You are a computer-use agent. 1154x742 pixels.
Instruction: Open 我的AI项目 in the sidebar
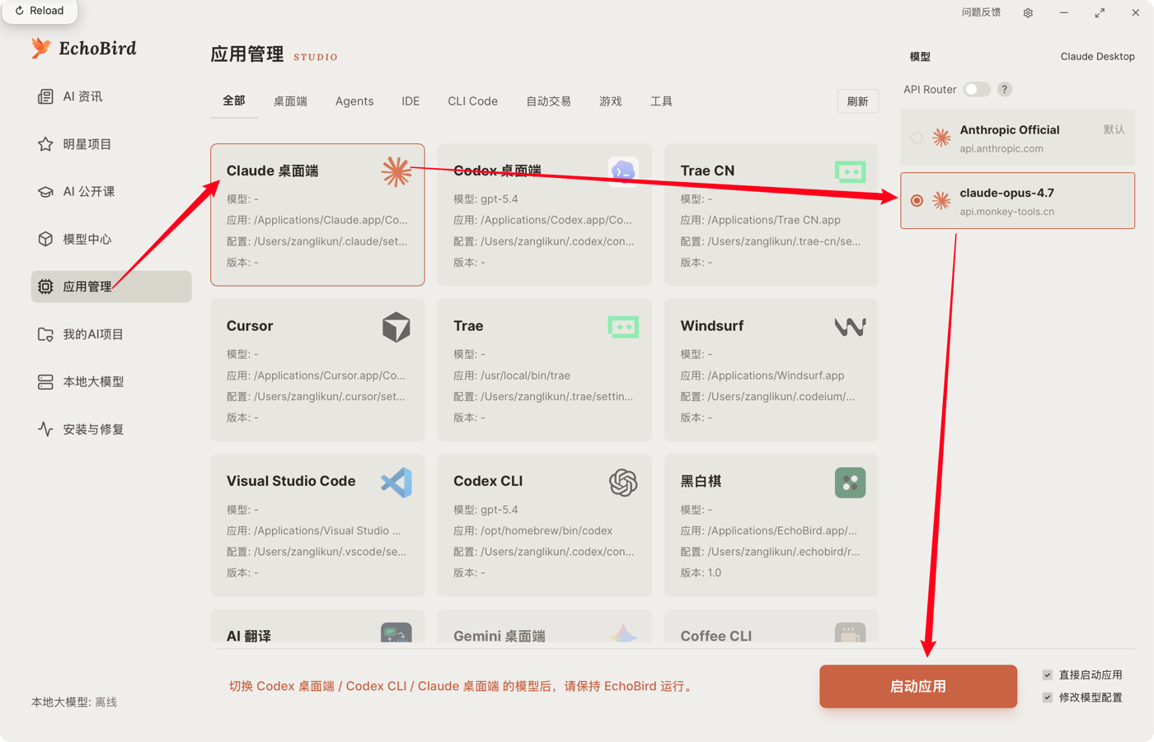click(x=111, y=334)
